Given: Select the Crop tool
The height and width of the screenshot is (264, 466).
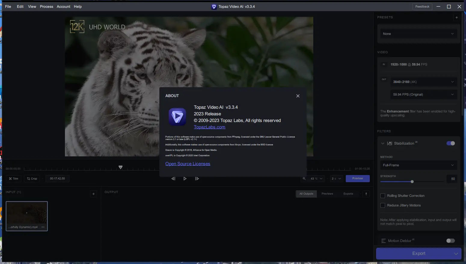Looking at the screenshot, I should click(x=32, y=178).
